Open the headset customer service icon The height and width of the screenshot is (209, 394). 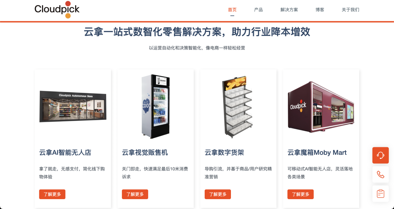click(381, 155)
